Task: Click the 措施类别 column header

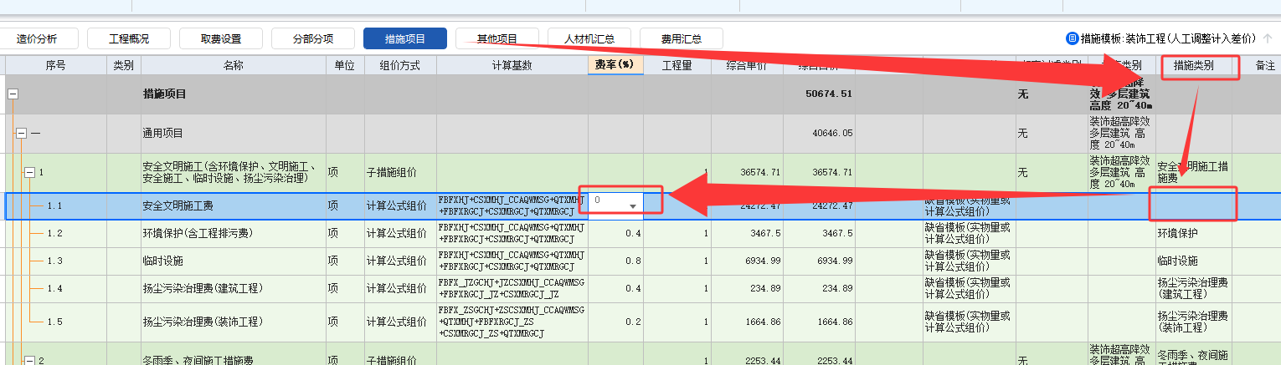Action: pyautogui.click(x=1193, y=65)
